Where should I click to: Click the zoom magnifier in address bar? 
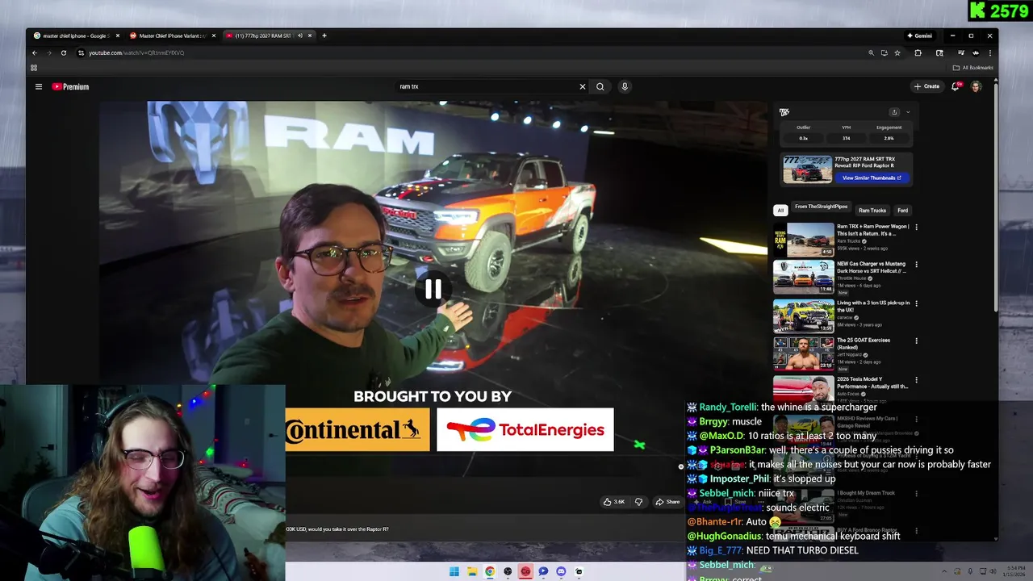pyautogui.click(x=871, y=53)
